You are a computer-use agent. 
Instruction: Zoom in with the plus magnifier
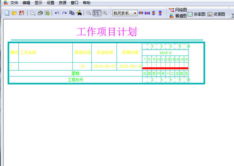click(105, 13)
